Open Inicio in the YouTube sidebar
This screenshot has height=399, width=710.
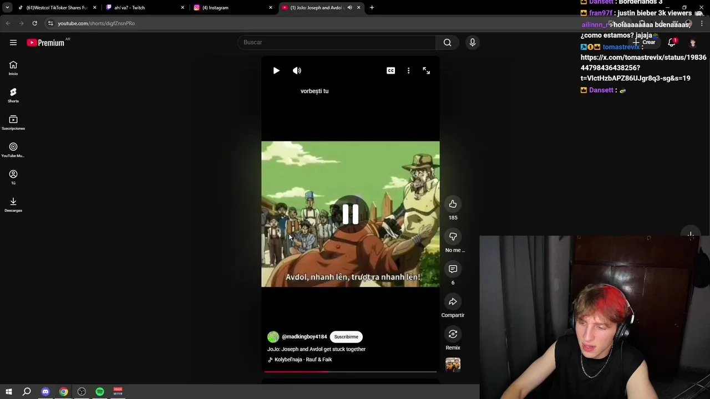coord(13,68)
